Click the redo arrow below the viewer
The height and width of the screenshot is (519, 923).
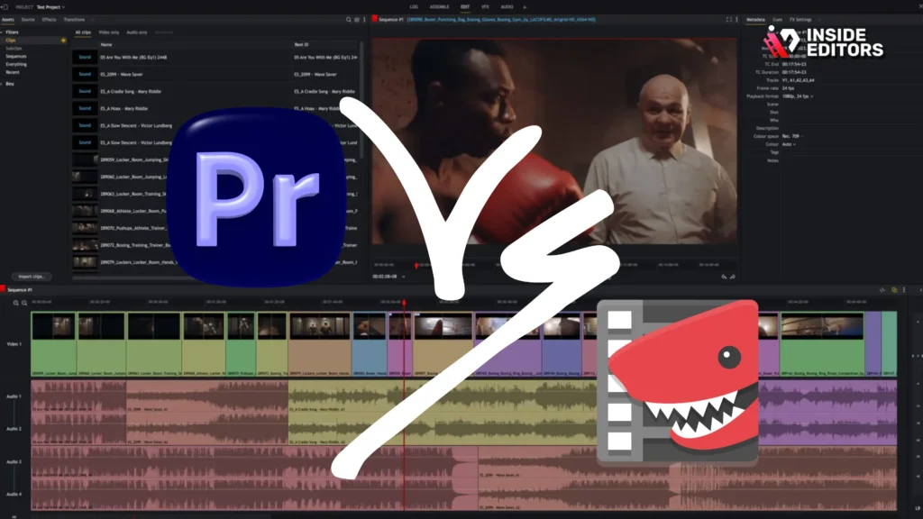pyautogui.click(x=733, y=277)
